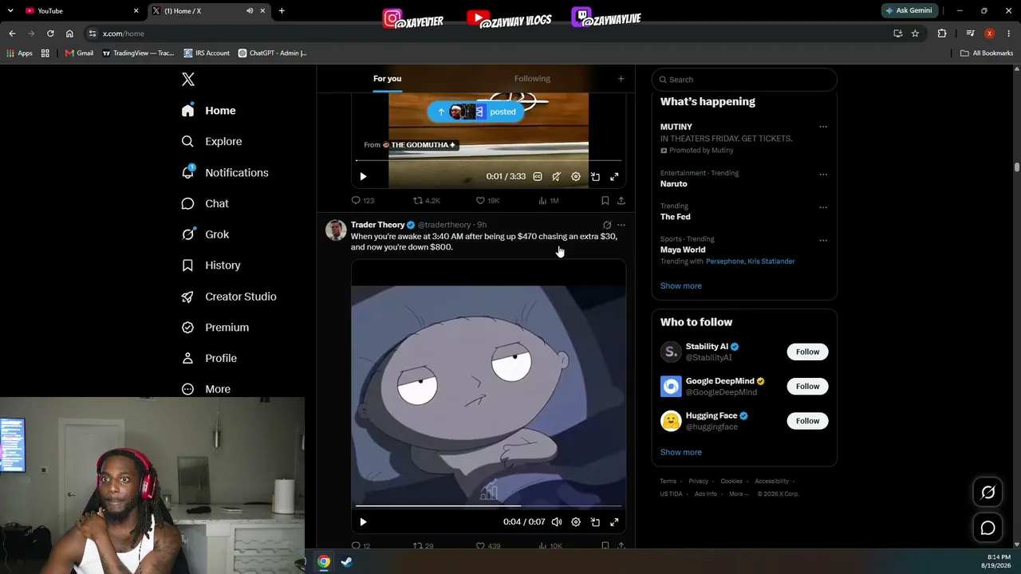Image resolution: width=1021 pixels, height=574 pixels.
Task: Open the Privacy footer link
Action: click(699, 482)
